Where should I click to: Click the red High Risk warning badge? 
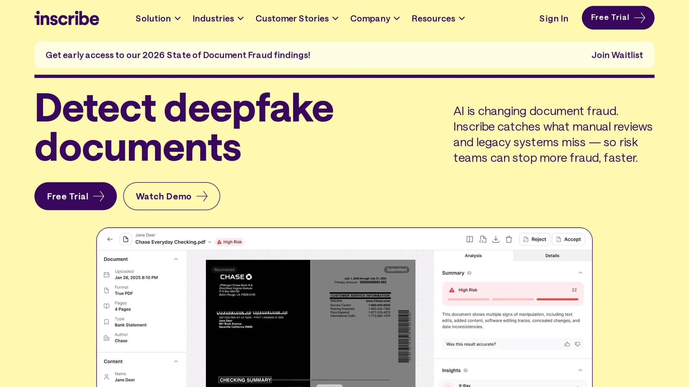pyautogui.click(x=230, y=242)
